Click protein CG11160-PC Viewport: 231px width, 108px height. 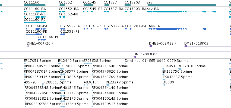click(42, 40)
